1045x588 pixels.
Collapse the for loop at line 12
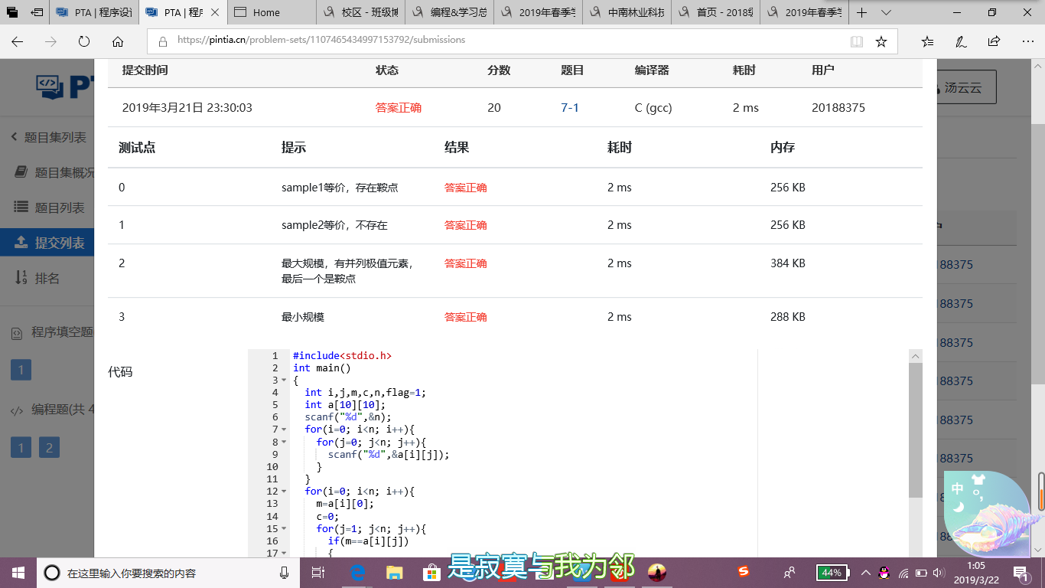coord(284,492)
